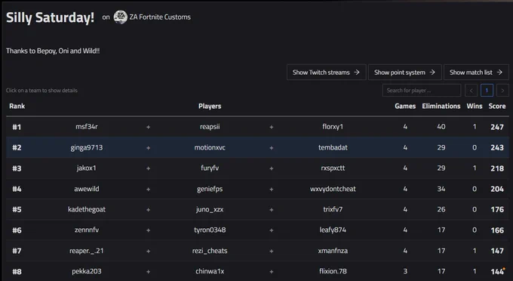The height and width of the screenshot is (281, 513).
Task: Open rank #4 team row
Action: click(257, 189)
